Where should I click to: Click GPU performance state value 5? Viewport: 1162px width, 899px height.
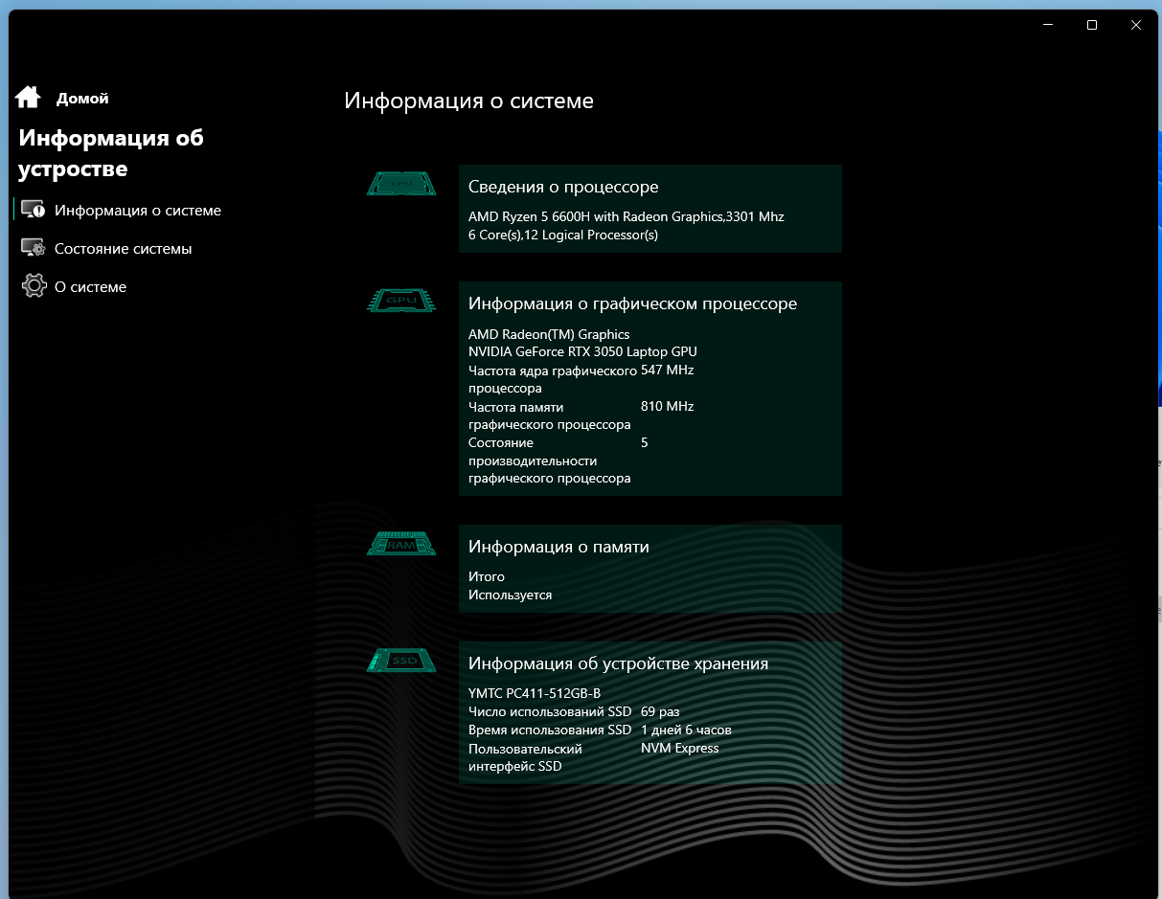pyautogui.click(x=645, y=442)
